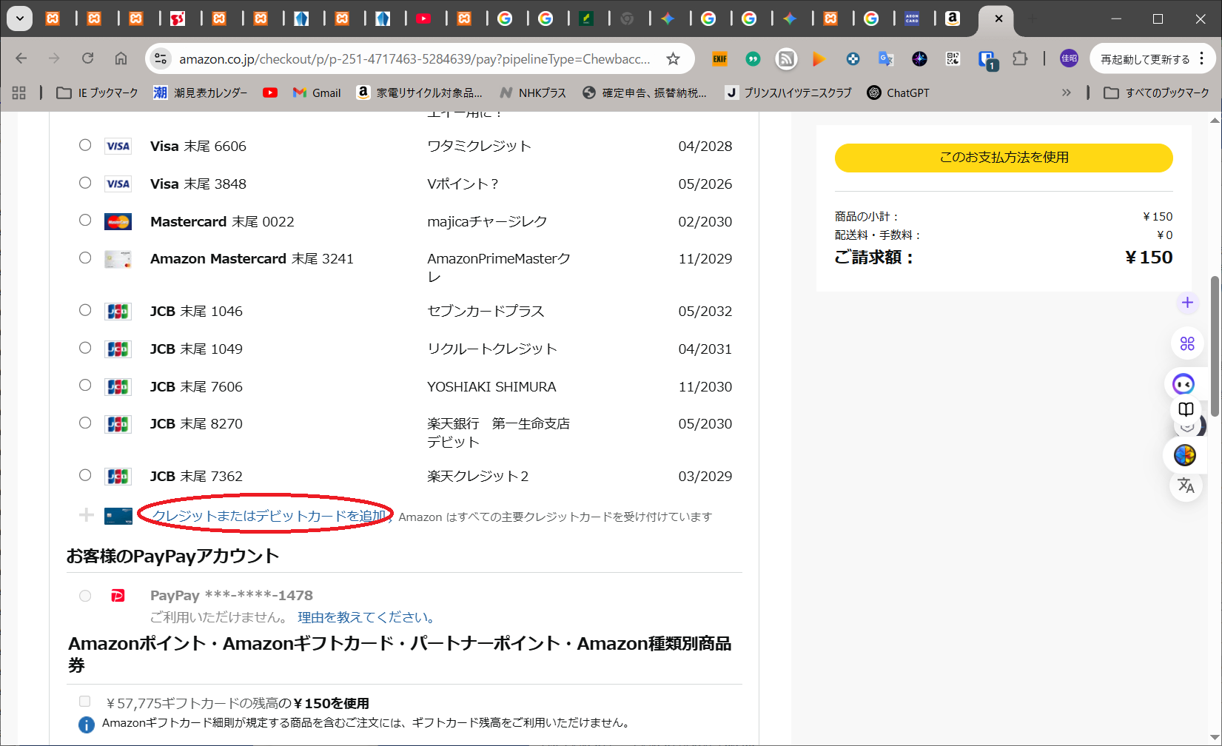Click クレジットまたはデビットカードを追加 link
1222x746 pixels.
coord(269,516)
